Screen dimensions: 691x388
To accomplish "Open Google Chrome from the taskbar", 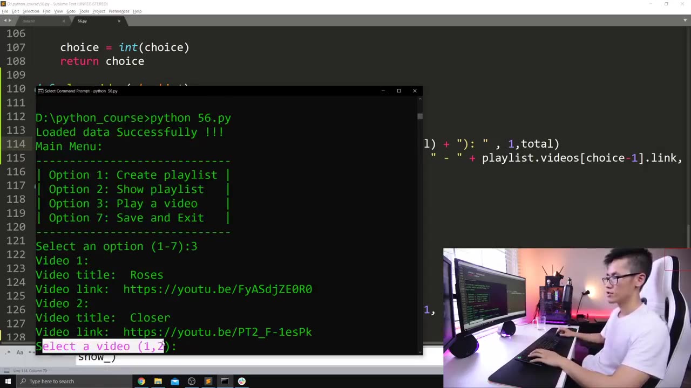I will coord(141,381).
